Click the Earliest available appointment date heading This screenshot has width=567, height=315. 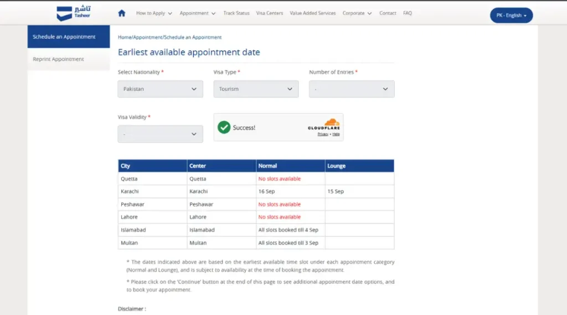click(189, 52)
